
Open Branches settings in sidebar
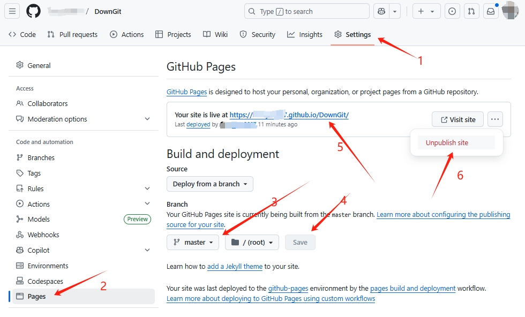coord(84,157)
